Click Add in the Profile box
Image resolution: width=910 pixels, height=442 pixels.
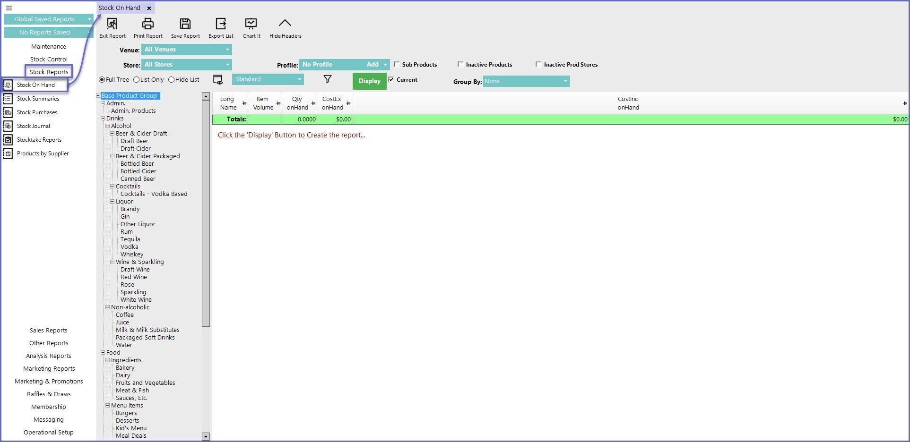coord(373,65)
